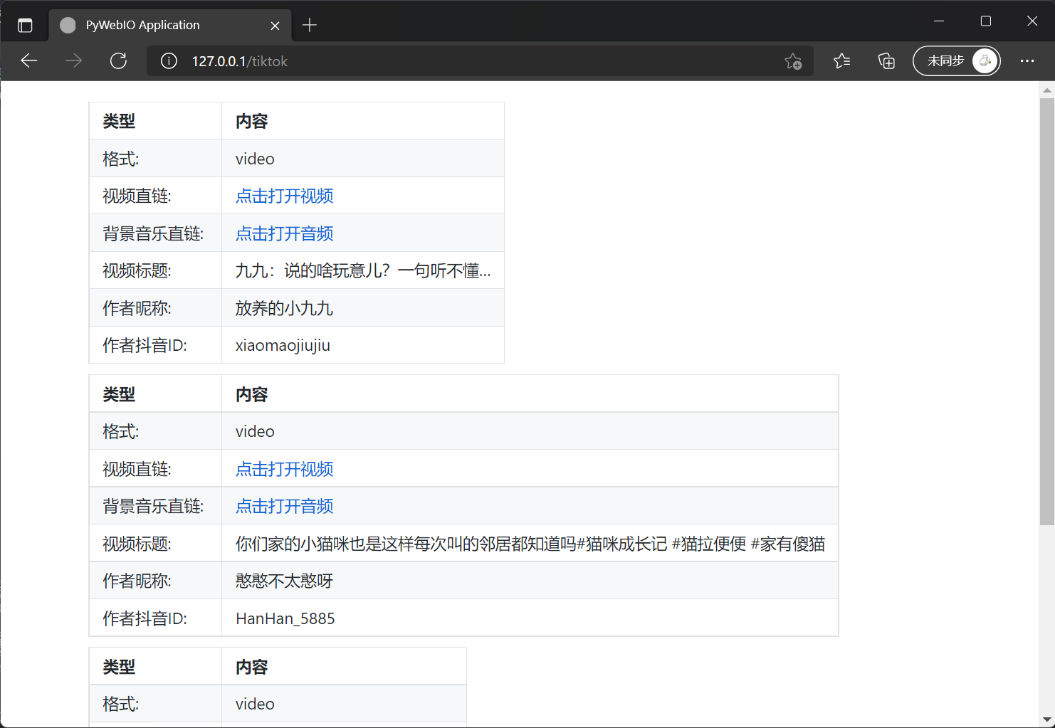Open the Favorites list
Screen dimensions: 1055x728
coord(841,61)
